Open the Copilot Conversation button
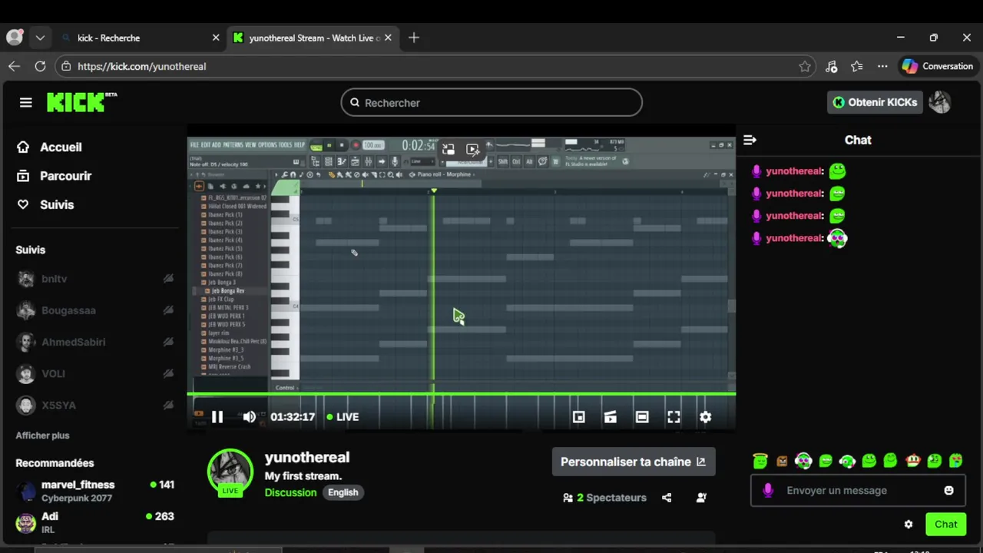 click(x=938, y=66)
